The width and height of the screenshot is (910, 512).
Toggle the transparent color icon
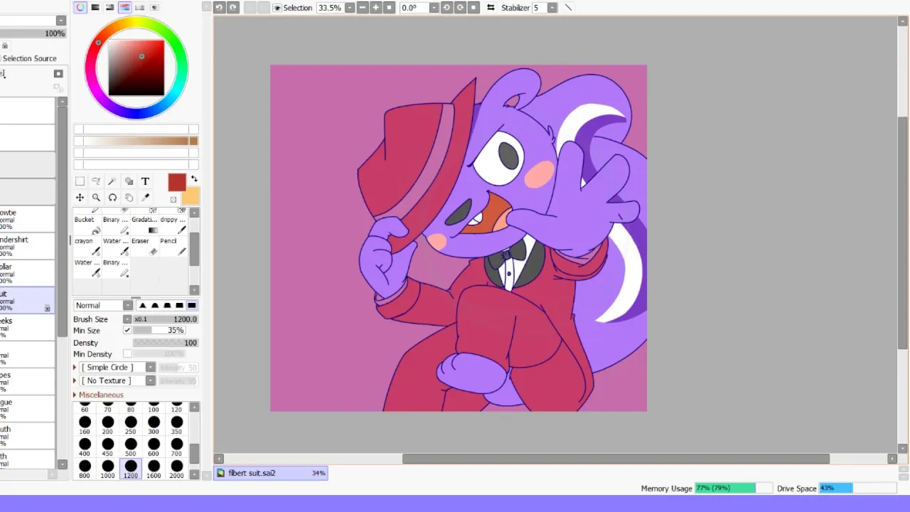coord(173,200)
